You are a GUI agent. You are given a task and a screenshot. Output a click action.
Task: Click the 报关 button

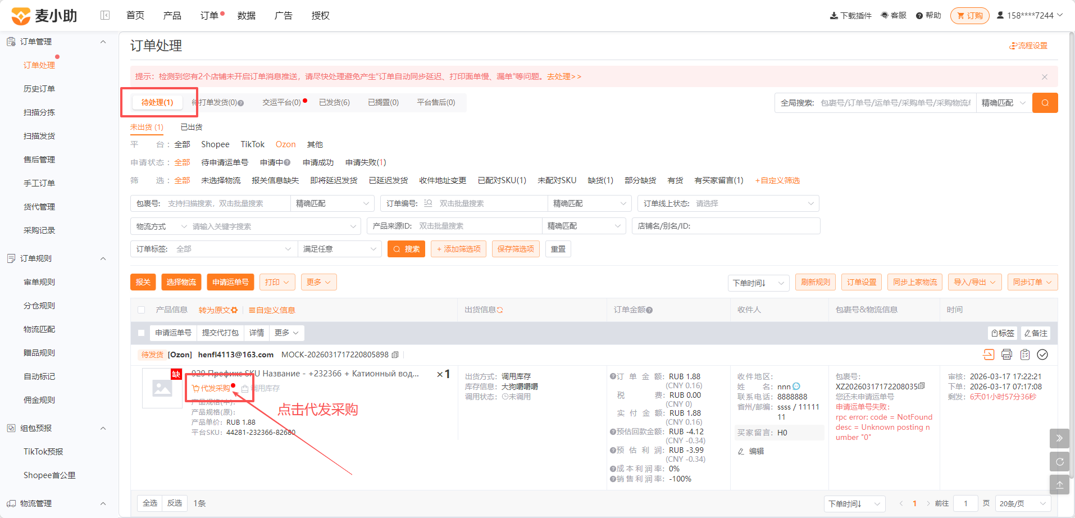point(143,282)
